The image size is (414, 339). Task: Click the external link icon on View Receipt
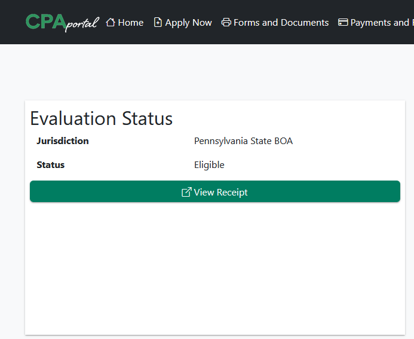tap(186, 192)
